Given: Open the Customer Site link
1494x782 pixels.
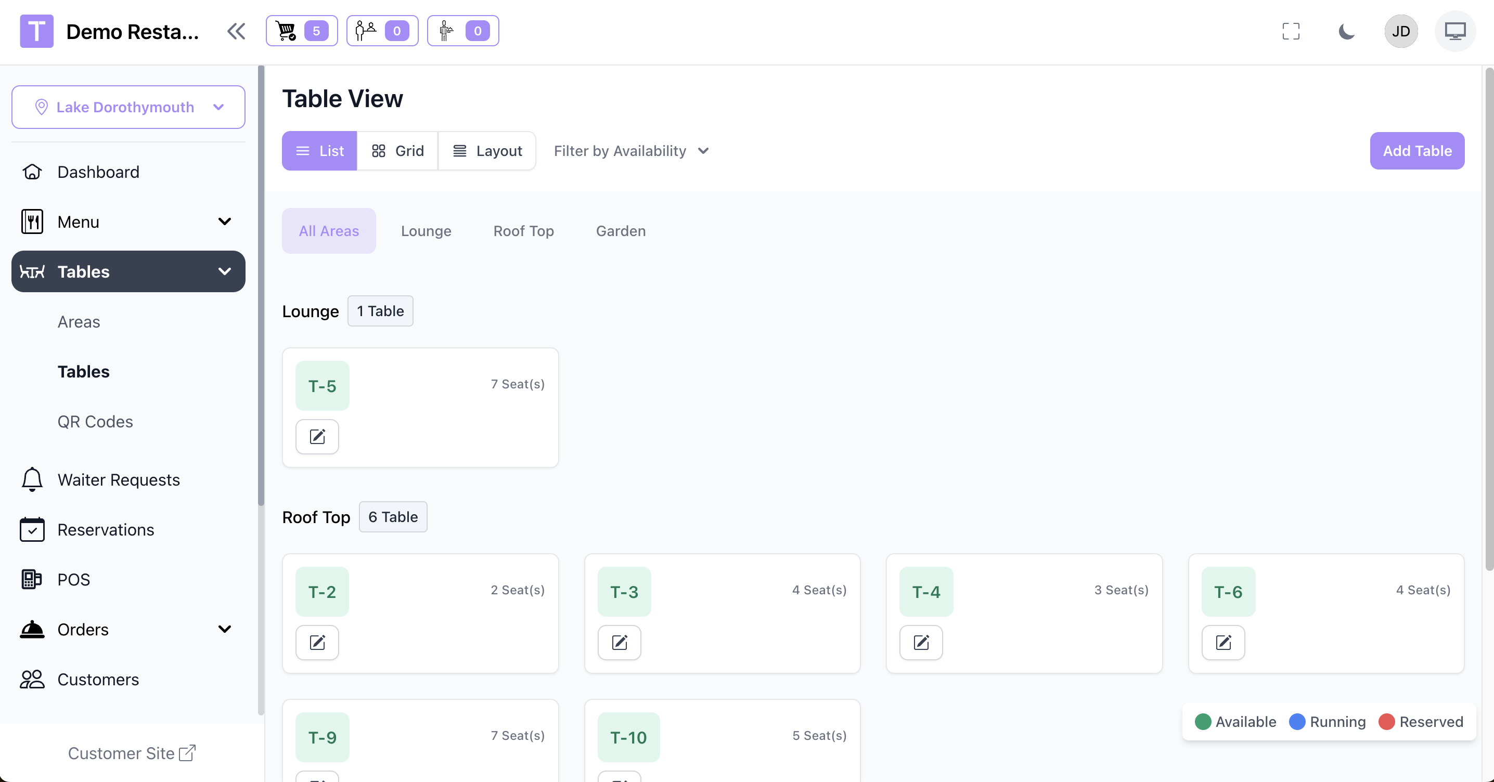Looking at the screenshot, I should pyautogui.click(x=132, y=753).
